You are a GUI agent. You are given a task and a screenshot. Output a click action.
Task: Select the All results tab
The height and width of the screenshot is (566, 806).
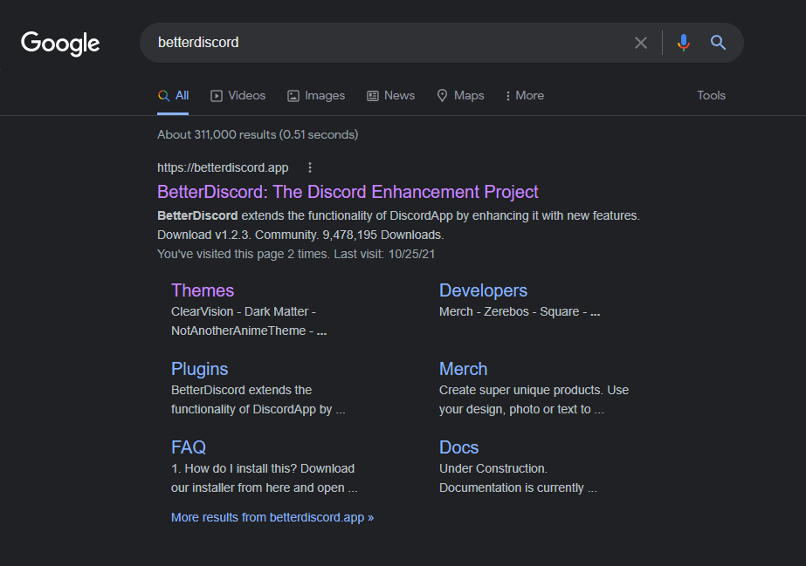(x=174, y=96)
